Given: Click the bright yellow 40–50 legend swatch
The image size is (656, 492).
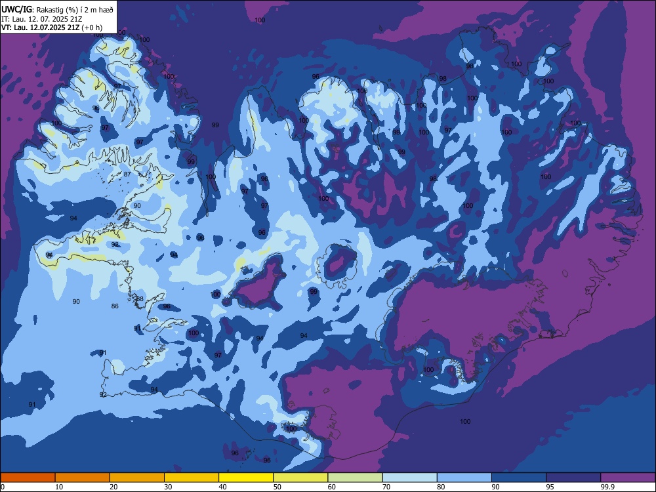Looking at the screenshot, I should [246, 478].
